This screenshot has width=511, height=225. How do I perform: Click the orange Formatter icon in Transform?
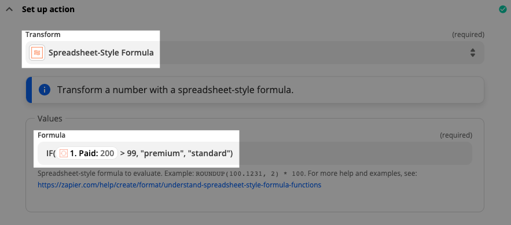(37, 53)
